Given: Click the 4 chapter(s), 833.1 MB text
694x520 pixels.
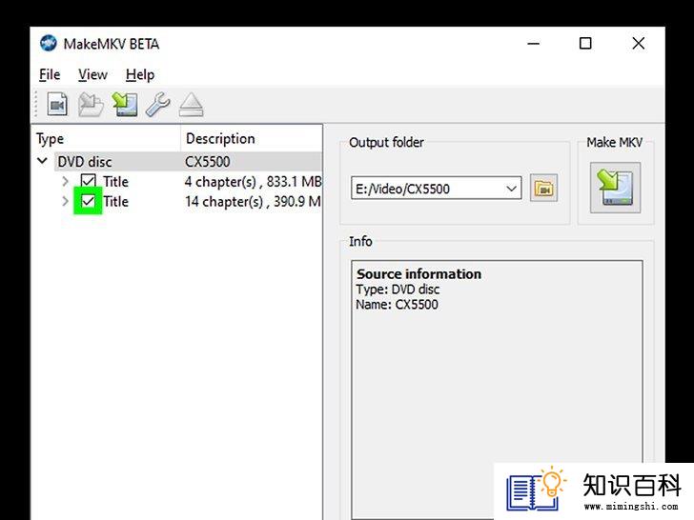Looking at the screenshot, I should (253, 182).
